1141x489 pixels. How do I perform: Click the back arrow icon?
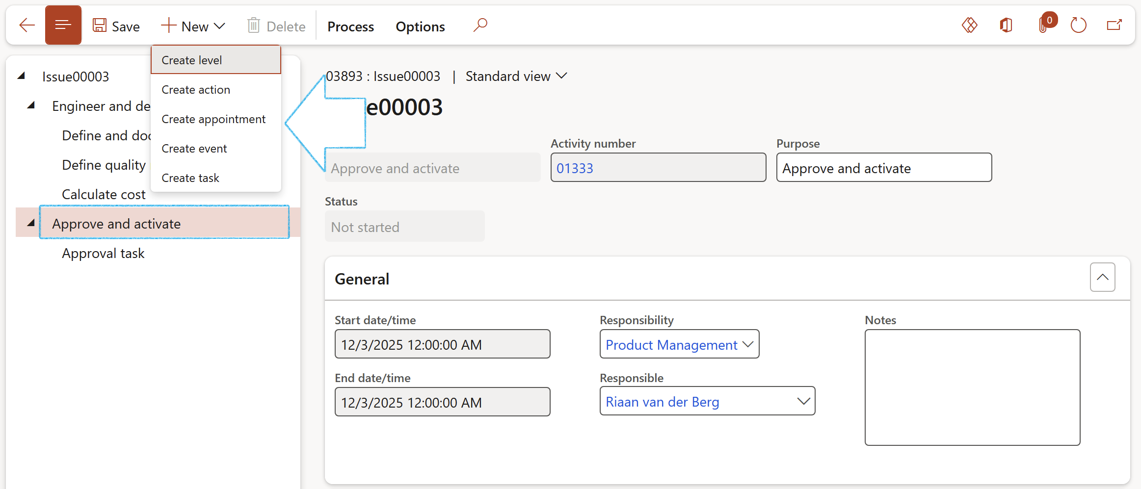click(x=27, y=25)
